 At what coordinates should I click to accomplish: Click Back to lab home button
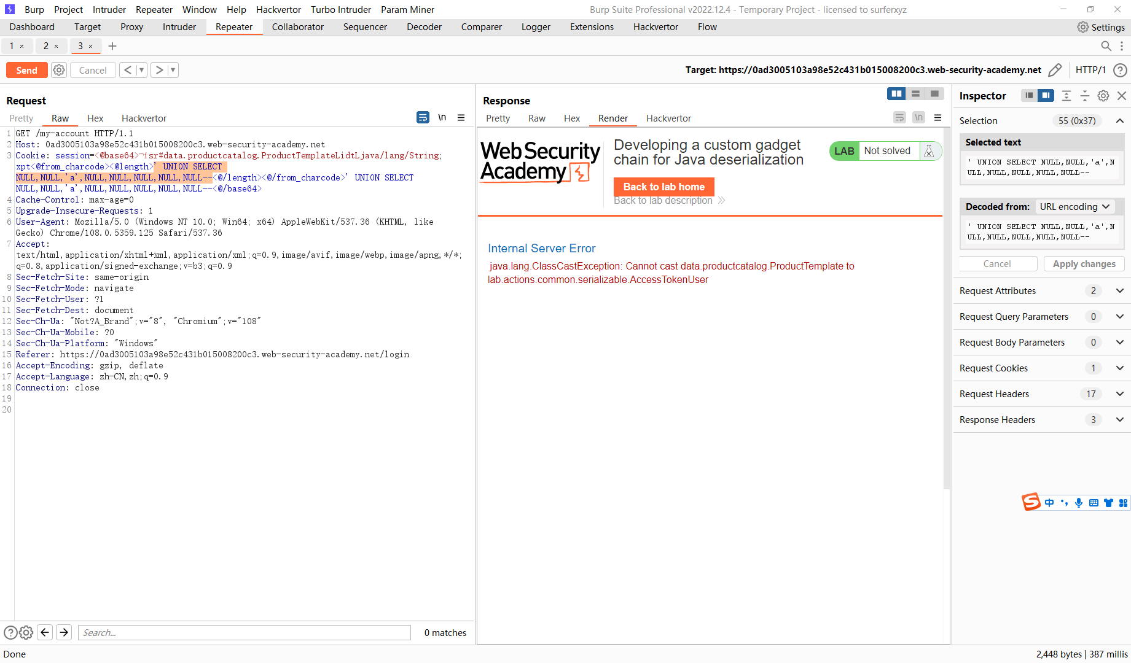tap(663, 187)
